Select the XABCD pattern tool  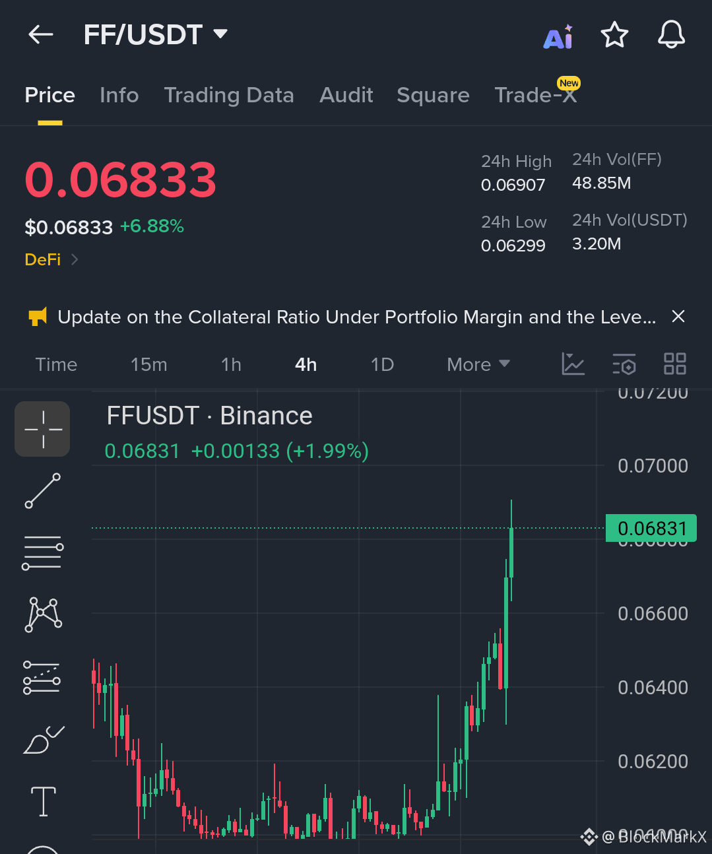pyautogui.click(x=43, y=614)
